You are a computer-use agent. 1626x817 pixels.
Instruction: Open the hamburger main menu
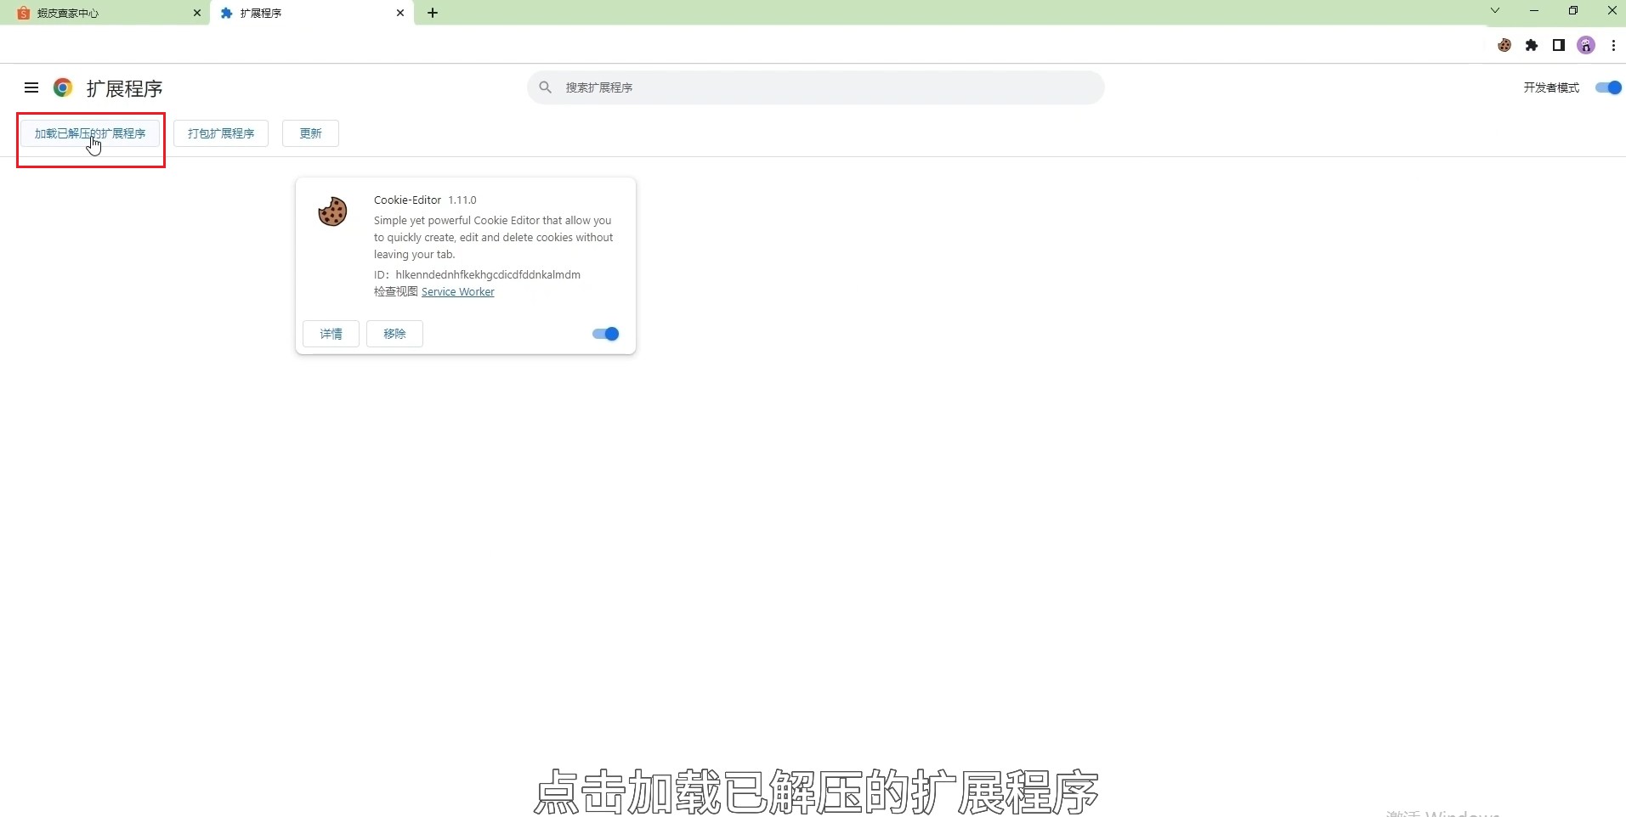31,87
